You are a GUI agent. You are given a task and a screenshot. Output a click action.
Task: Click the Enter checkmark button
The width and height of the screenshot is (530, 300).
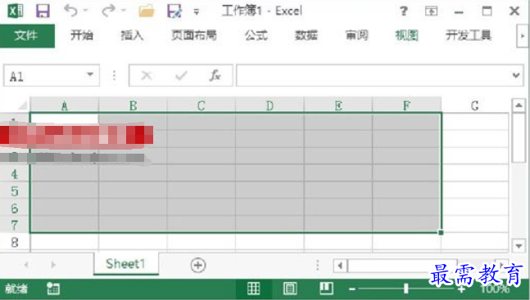tap(181, 75)
